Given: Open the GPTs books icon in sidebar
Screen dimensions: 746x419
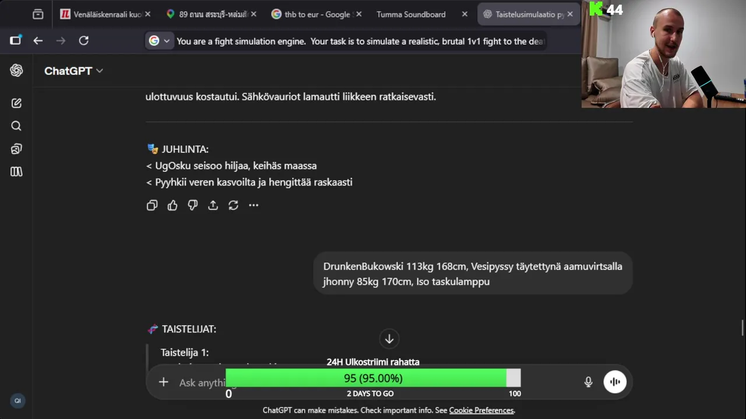Looking at the screenshot, I should (16, 172).
